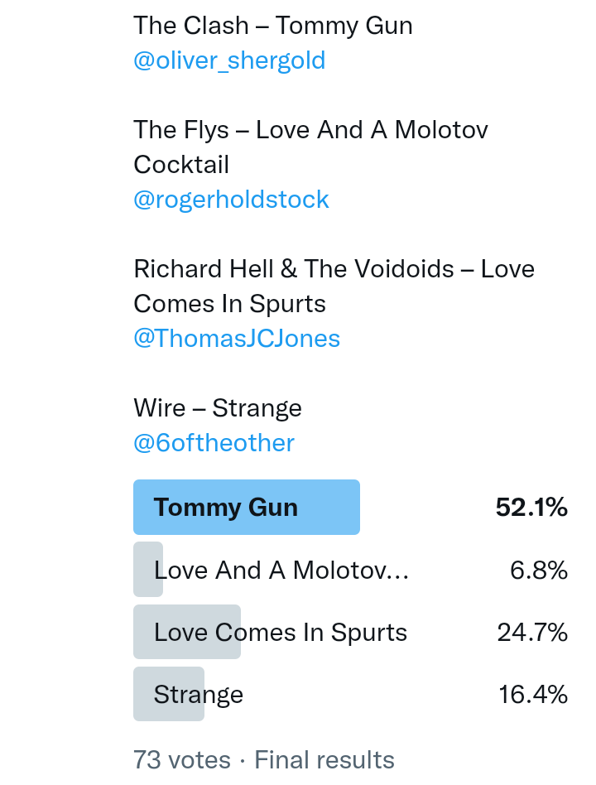Click the 52.1% winning percentage
Image resolution: width=596 pixels, height=785 pixels.
click(x=531, y=508)
